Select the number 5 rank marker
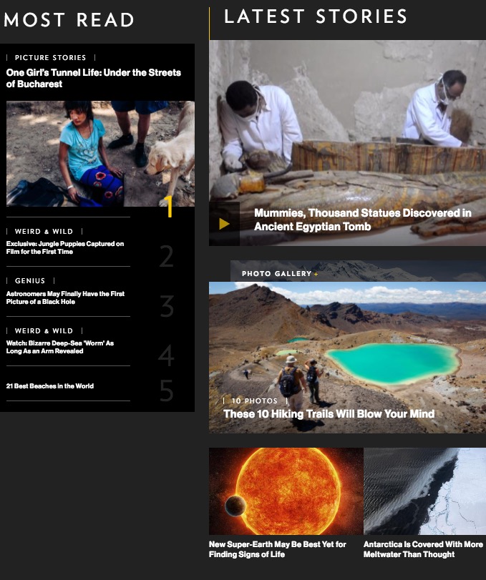Image resolution: width=486 pixels, height=580 pixels. (x=167, y=390)
